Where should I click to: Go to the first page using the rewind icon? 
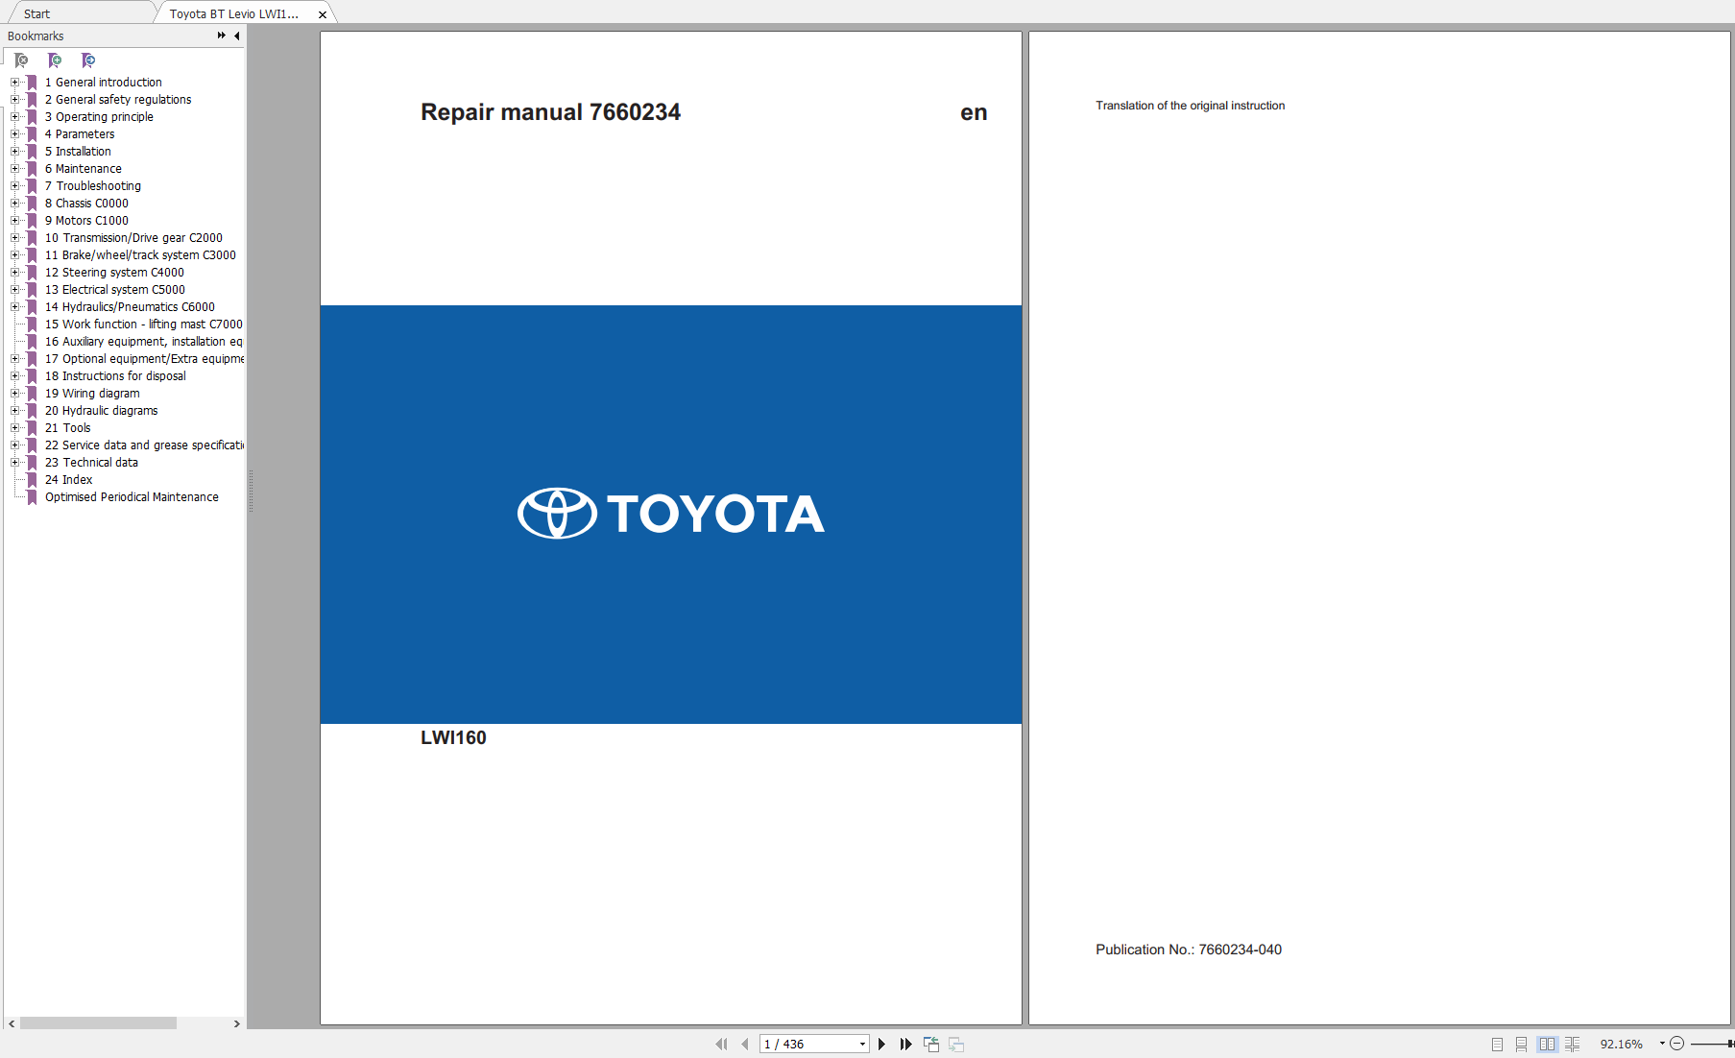coord(721,1044)
